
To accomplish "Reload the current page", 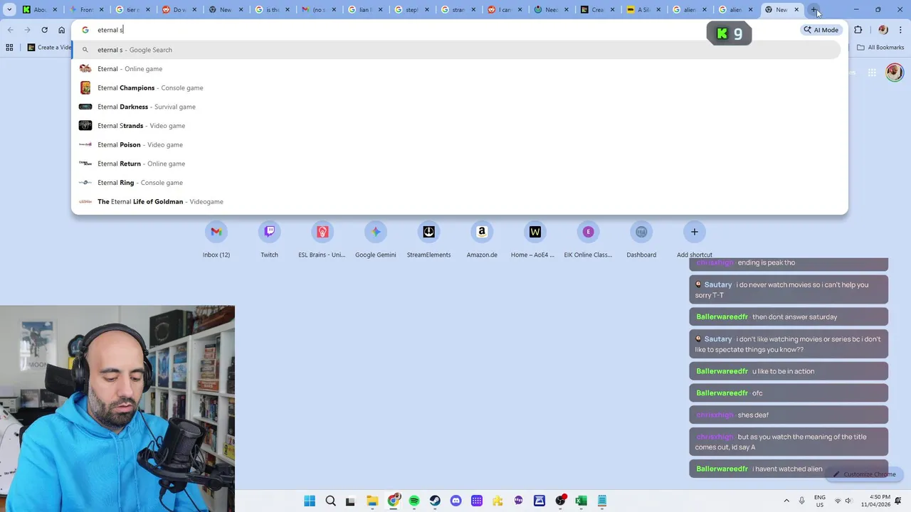I will pyautogui.click(x=44, y=30).
